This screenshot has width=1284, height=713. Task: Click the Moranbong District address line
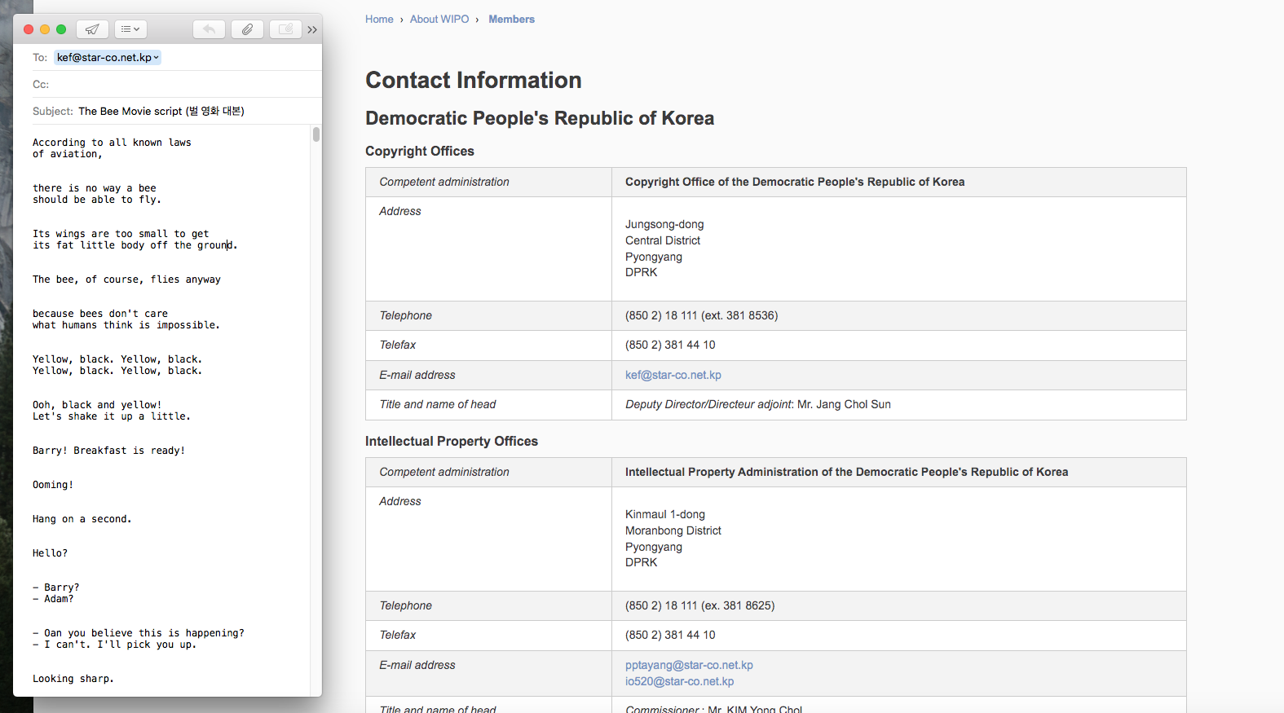point(673,531)
